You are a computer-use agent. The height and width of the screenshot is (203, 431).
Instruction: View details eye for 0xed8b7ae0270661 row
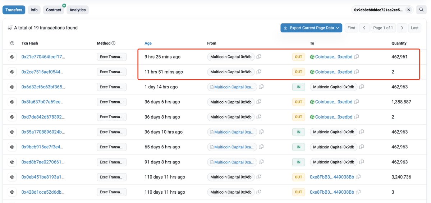tap(12, 162)
